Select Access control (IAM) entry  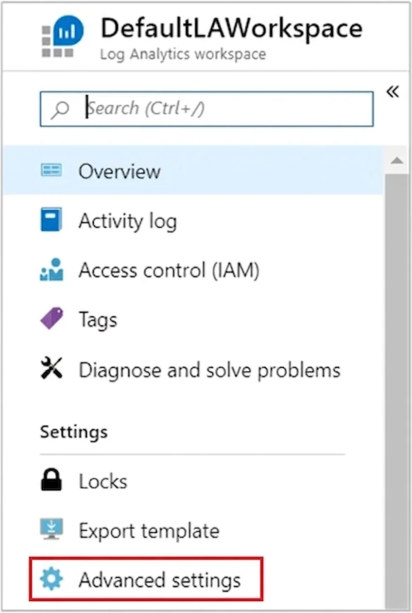192,270
